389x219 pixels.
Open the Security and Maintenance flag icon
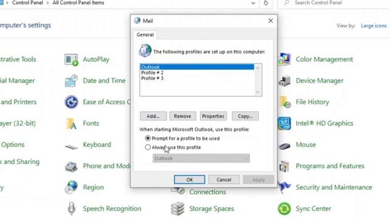[x=284, y=187]
